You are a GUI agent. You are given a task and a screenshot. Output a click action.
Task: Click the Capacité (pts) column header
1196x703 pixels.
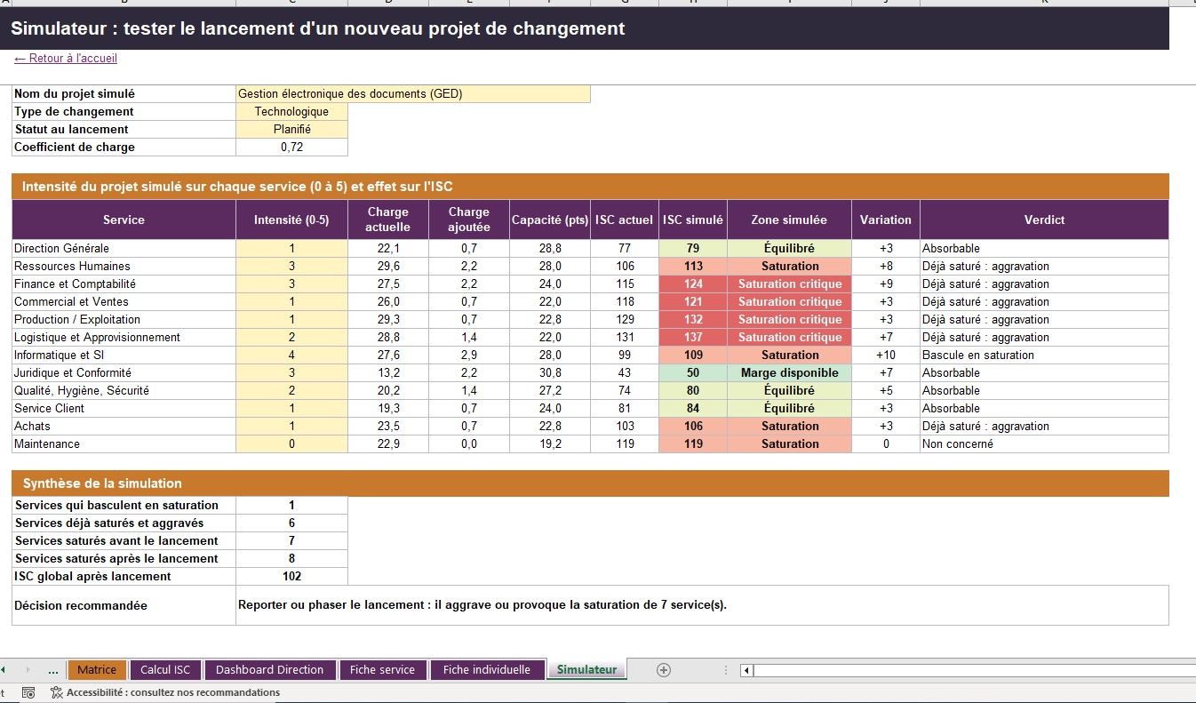click(x=550, y=220)
